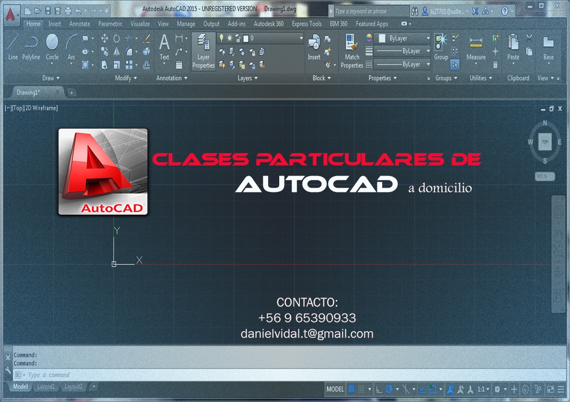570x402 pixels.
Task: Expand the Draw panel
Action: click(51, 78)
